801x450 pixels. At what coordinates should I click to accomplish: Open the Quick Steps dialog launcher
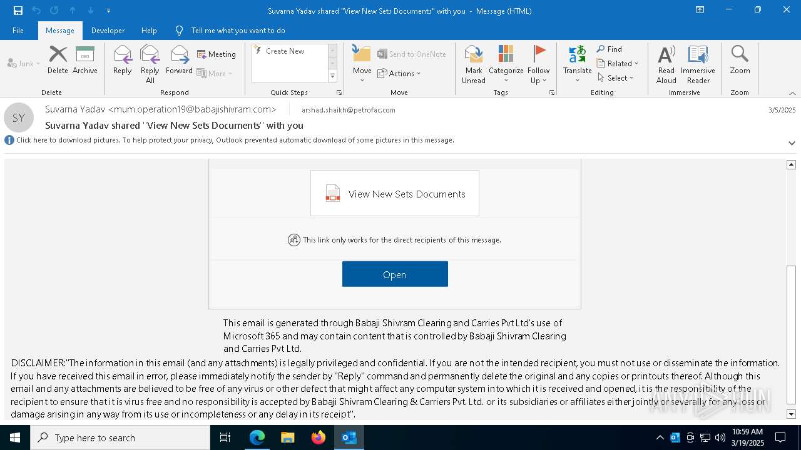(339, 92)
